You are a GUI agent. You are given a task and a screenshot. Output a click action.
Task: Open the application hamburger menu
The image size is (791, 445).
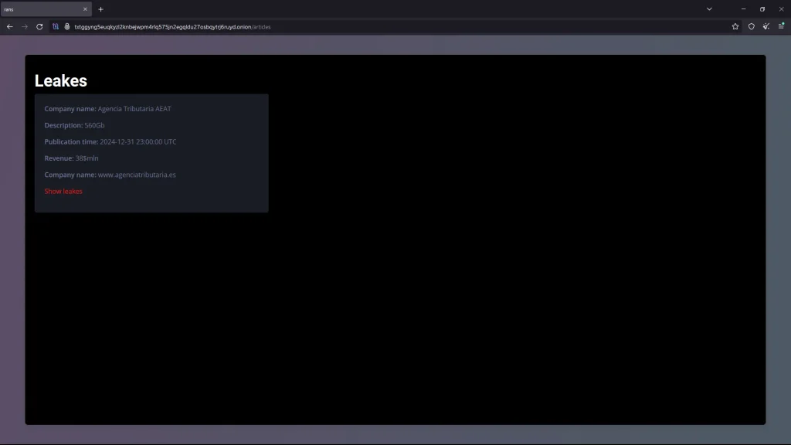tap(781, 26)
